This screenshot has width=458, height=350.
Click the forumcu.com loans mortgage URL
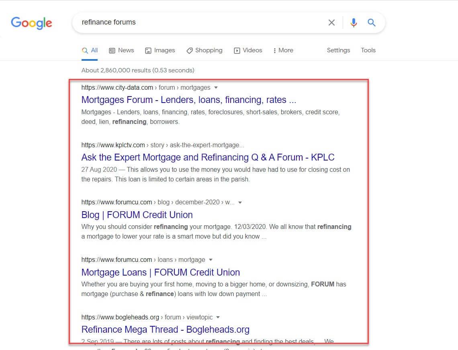coord(143,259)
